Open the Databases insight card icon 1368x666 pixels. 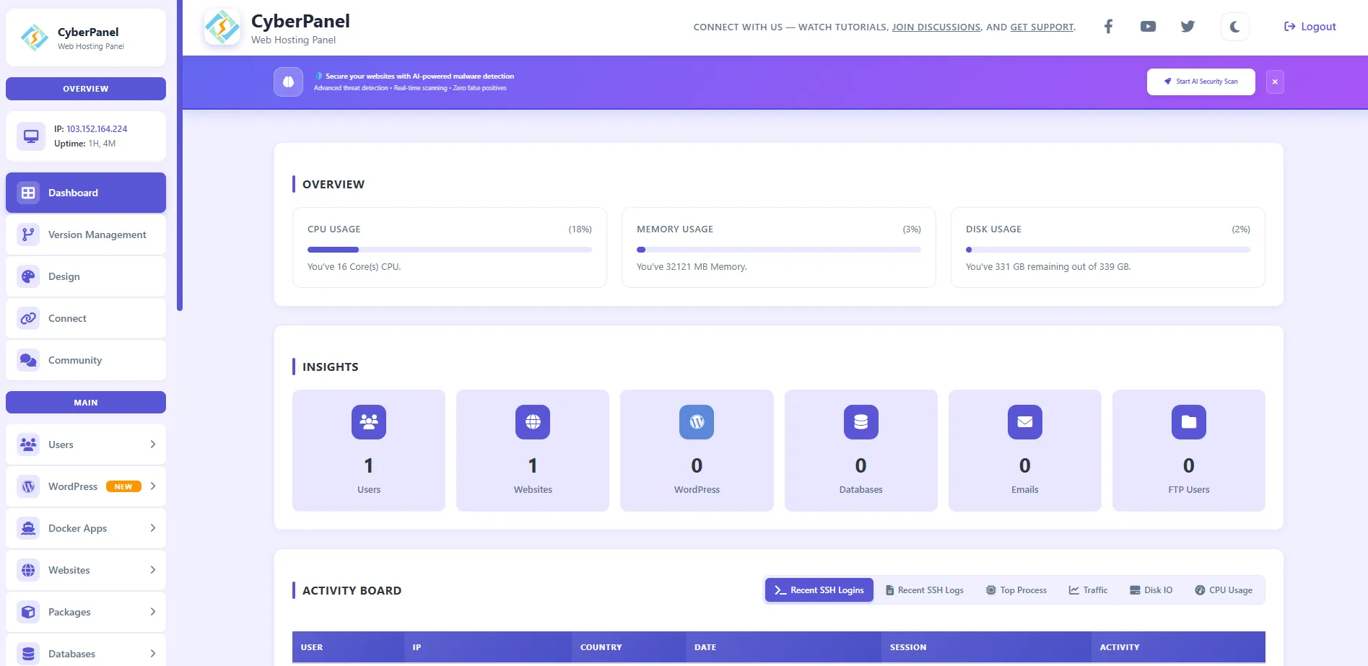[861, 422]
